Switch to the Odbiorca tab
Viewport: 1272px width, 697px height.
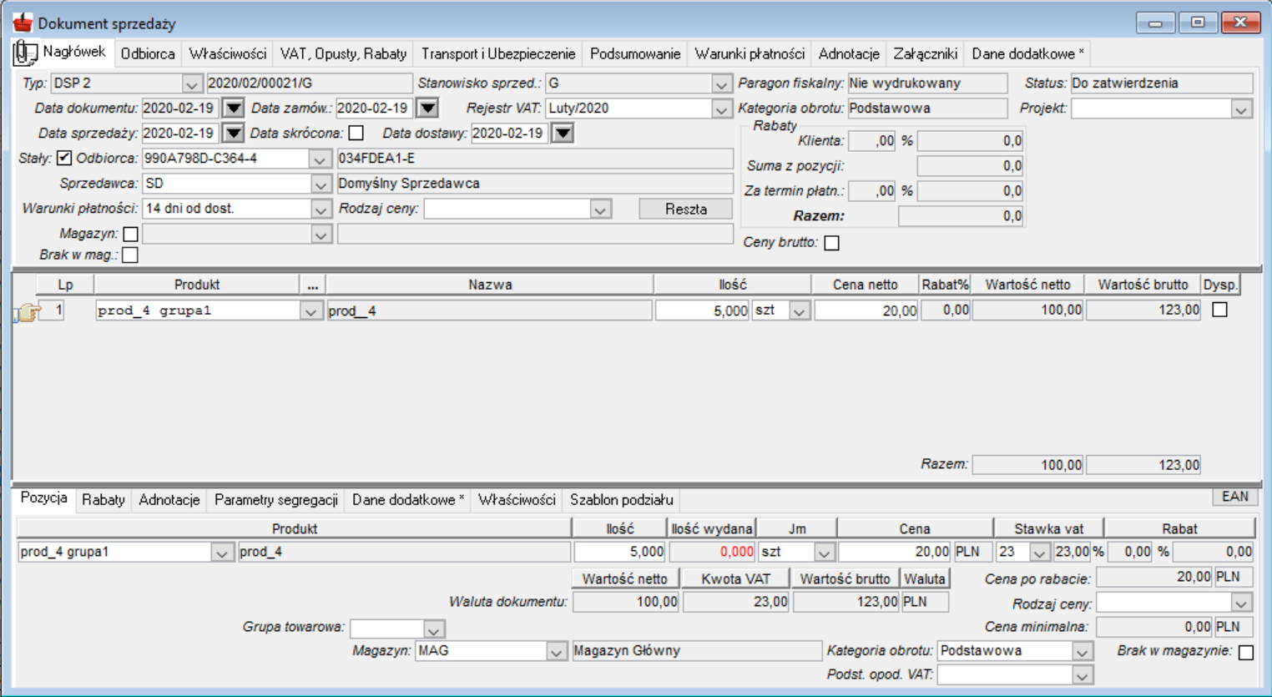point(148,53)
